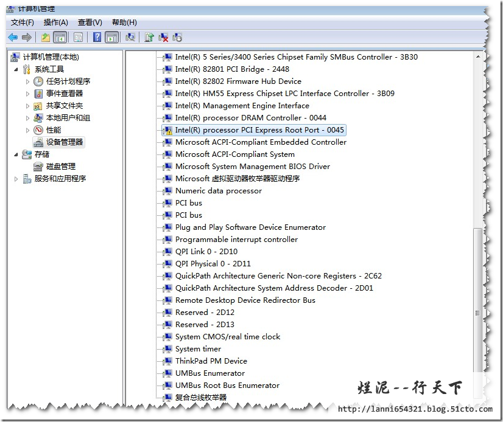This screenshot has height=422, width=503.
Task: Select Intel(R) Management Engine Interface
Action: click(242, 106)
